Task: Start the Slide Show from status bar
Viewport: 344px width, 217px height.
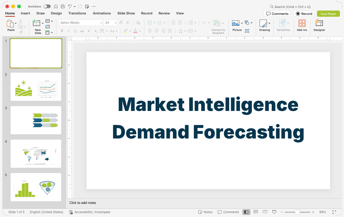Action: tap(274, 212)
